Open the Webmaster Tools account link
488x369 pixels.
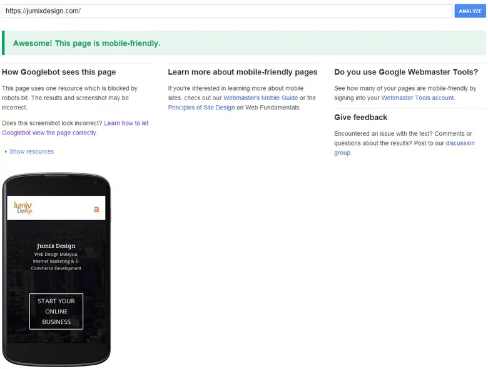417,98
